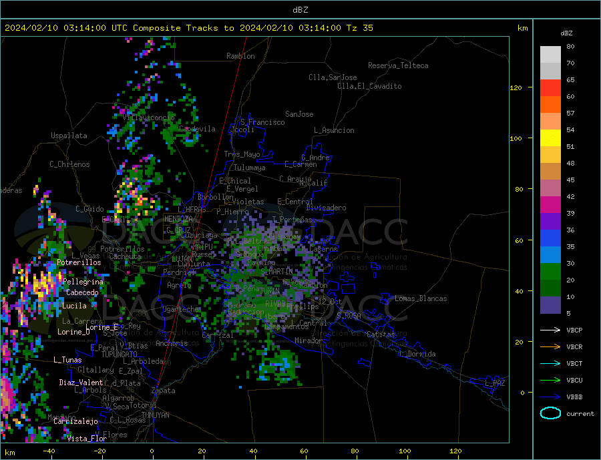Click the '60' tick on the right vertical axis
The width and height of the screenshot is (601, 460).
(519, 241)
